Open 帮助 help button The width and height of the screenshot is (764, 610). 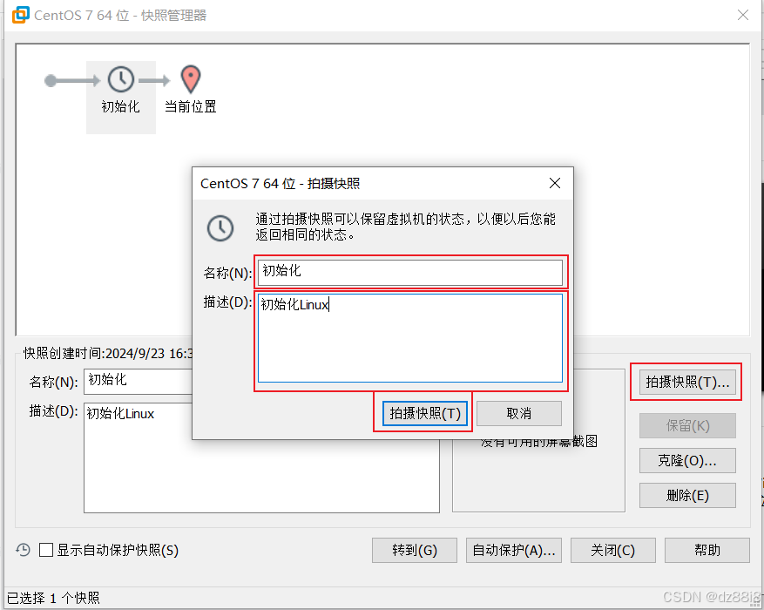[707, 550]
